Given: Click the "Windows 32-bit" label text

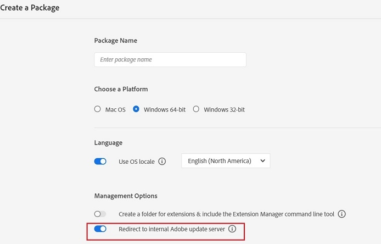Looking at the screenshot, I should click(224, 110).
